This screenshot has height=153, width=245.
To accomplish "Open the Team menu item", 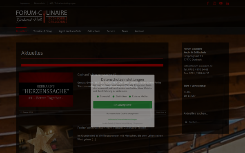I will (x=125, y=31).
